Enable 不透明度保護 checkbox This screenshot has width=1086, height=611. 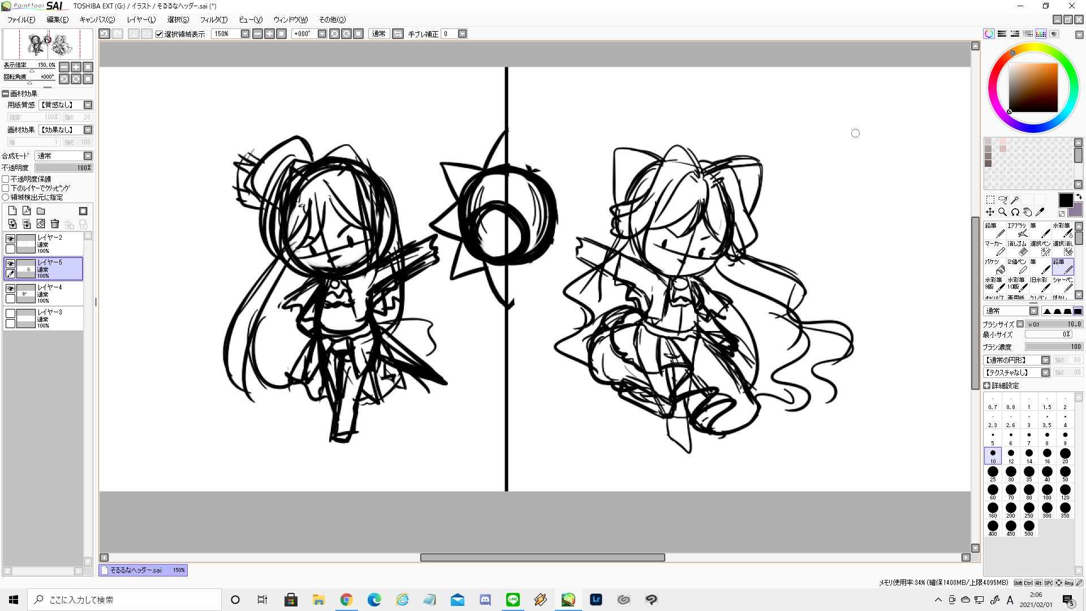6,179
